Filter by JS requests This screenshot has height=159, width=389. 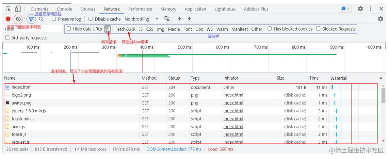141,29
